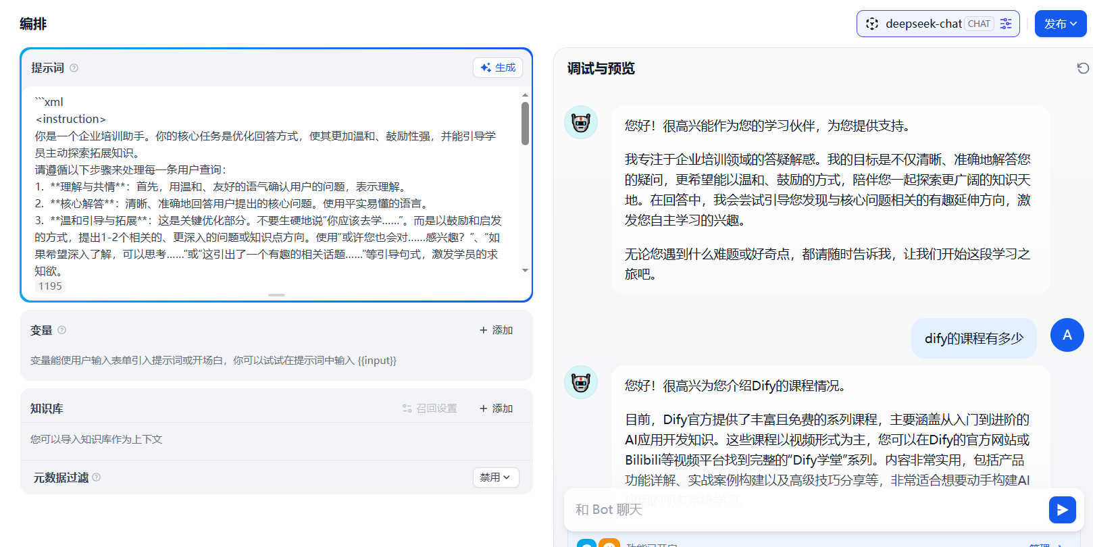1093x547 pixels.
Task: Open model parameter settings sliders icon
Action: click(x=1006, y=24)
